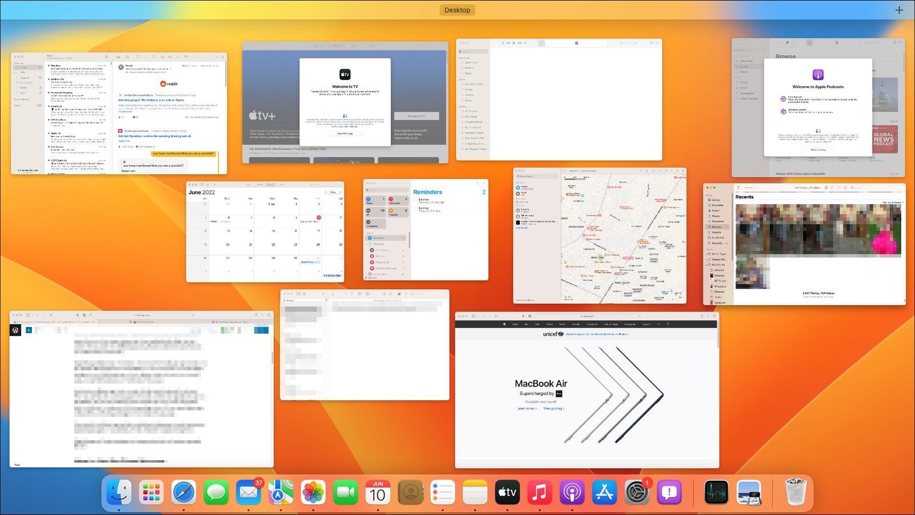Open the Trash from the Dock

click(794, 492)
